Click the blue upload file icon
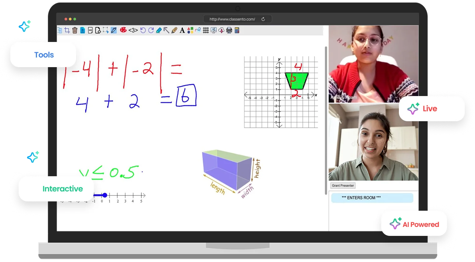475x262 pixels. pos(83,30)
